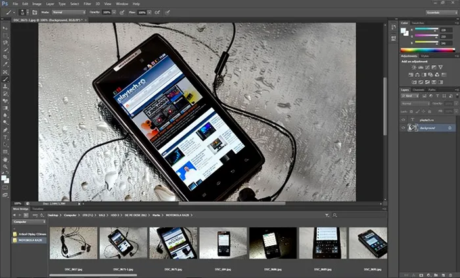Click Desktop in the Mini Bridge path
Viewport: 460px width, 278px height.
(x=53, y=214)
